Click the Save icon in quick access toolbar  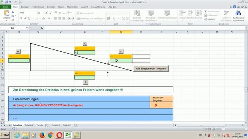6,2
